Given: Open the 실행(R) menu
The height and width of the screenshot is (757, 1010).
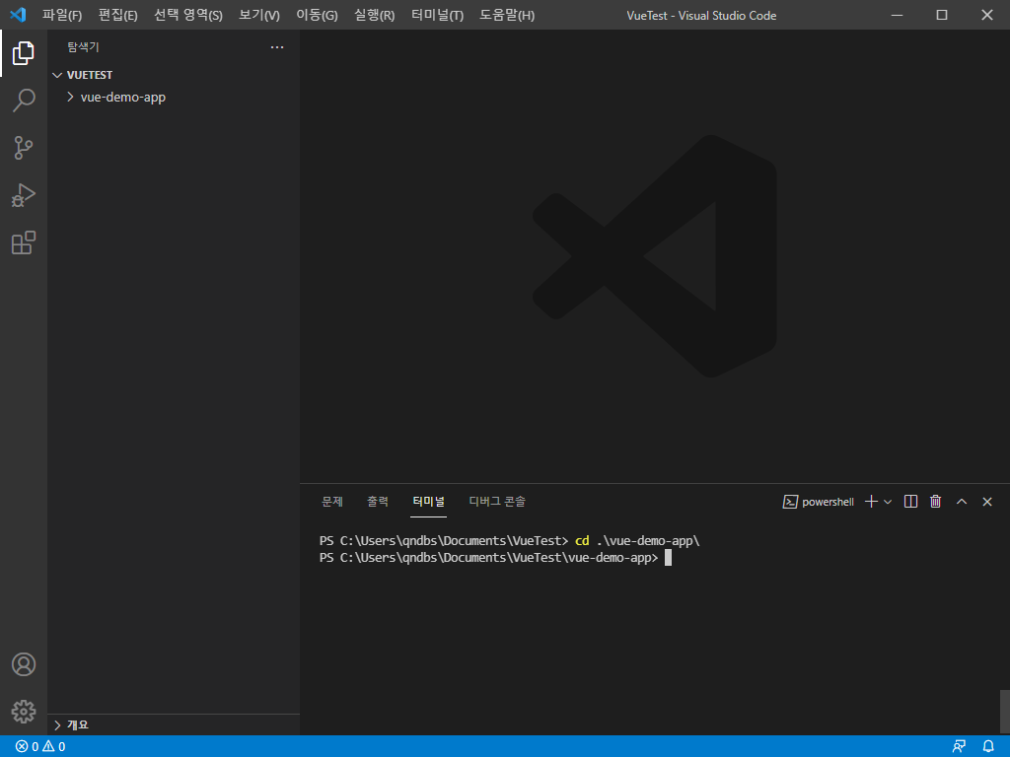Looking at the screenshot, I should (x=374, y=15).
